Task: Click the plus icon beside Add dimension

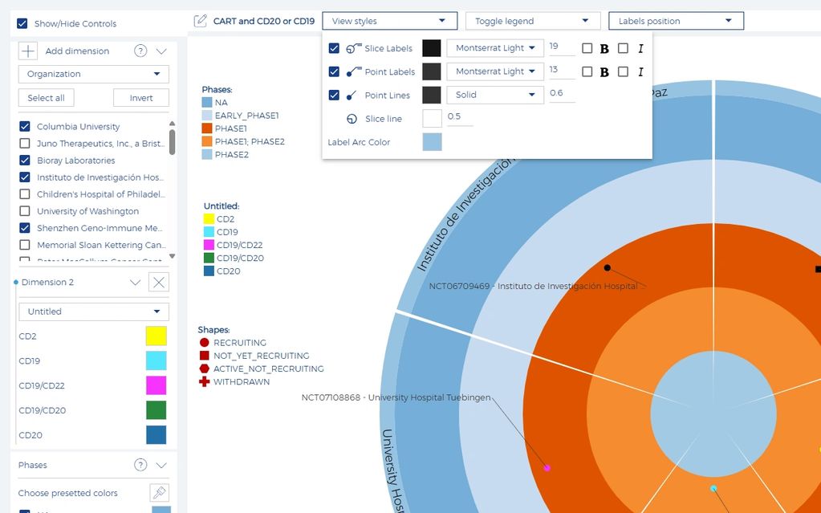Action: coord(28,51)
